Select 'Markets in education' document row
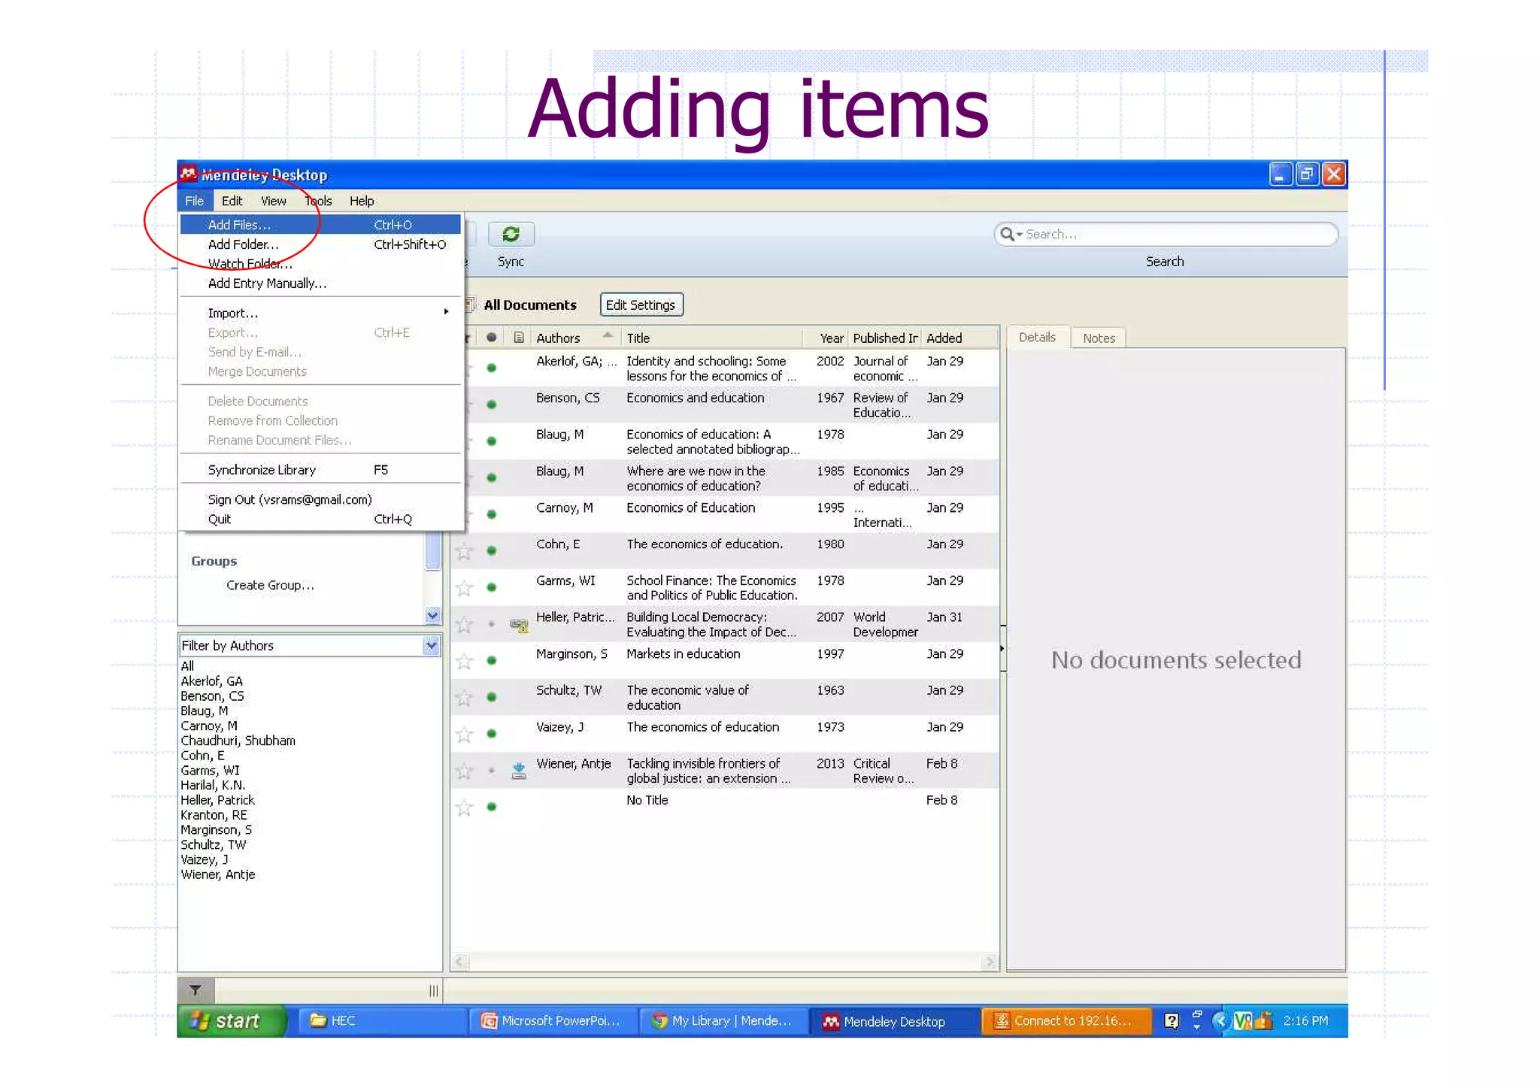Image resolution: width=1540 pixels, height=1088 pixels. coord(725,661)
